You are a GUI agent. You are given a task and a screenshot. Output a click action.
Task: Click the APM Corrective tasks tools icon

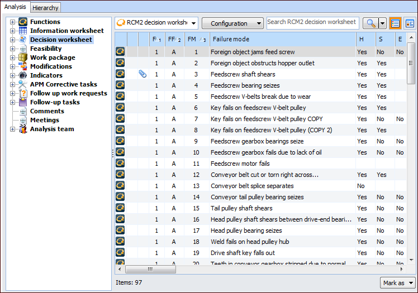click(23, 84)
